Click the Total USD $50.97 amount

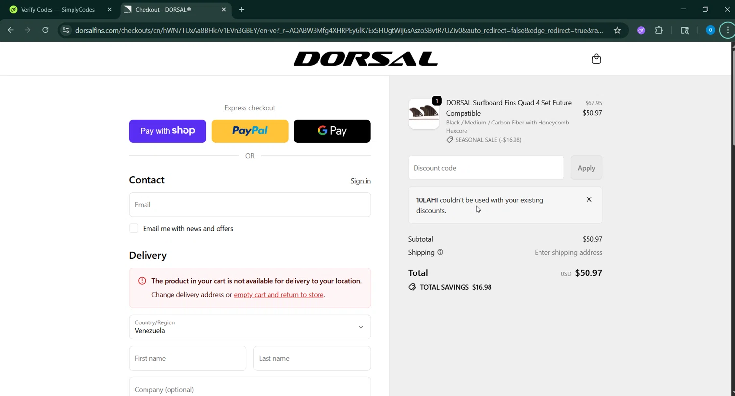pos(588,273)
